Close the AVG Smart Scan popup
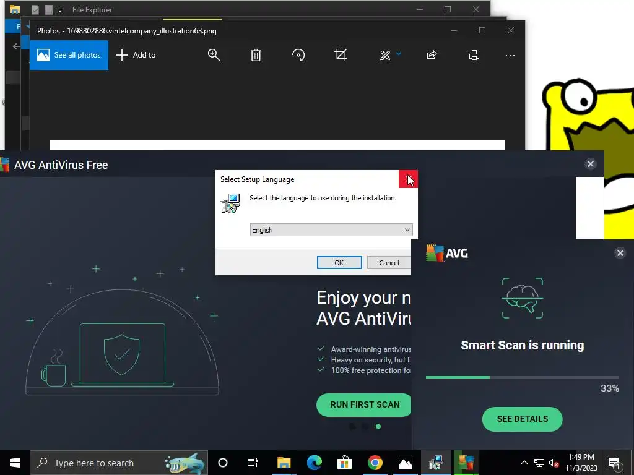The image size is (634, 475). 620,253
